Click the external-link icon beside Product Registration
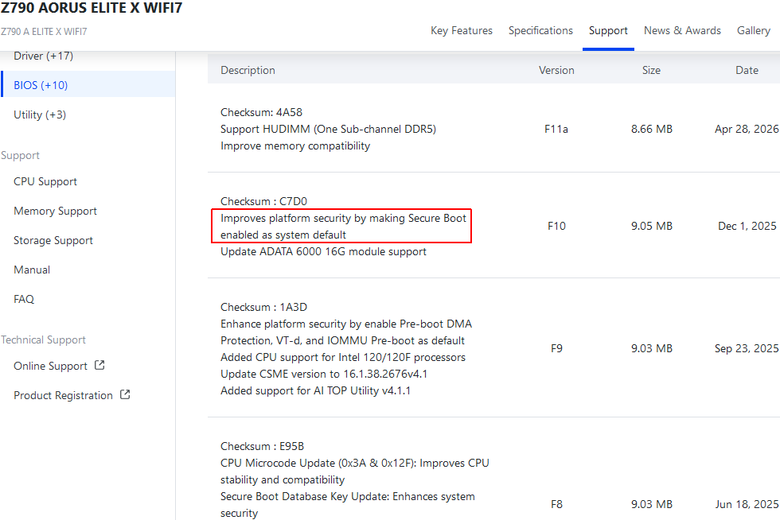 pyautogui.click(x=125, y=394)
